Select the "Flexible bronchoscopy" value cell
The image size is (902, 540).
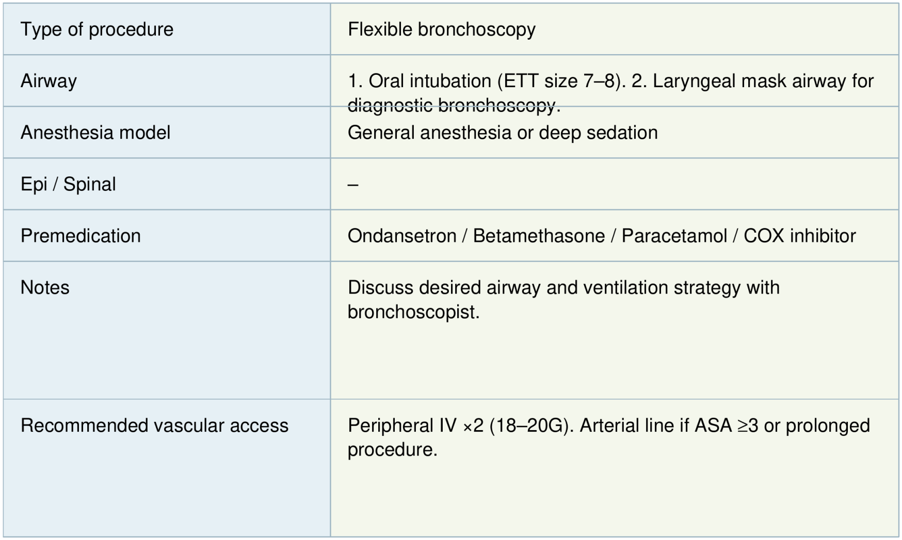point(441,29)
